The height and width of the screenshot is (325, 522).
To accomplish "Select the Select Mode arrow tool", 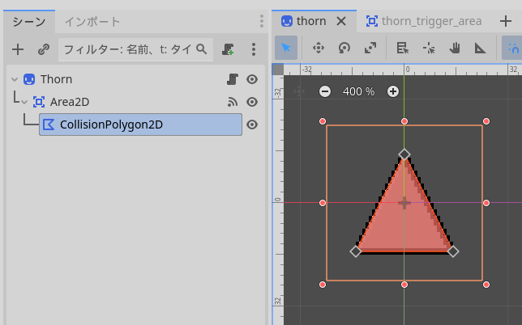I will (x=286, y=49).
